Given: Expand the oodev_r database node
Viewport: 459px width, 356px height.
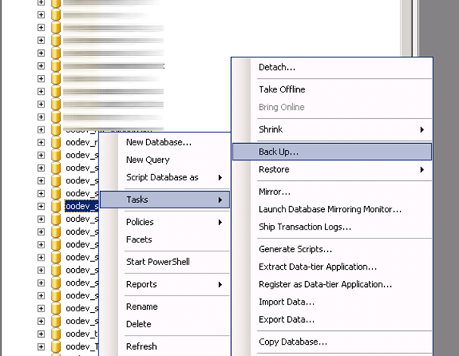Looking at the screenshot, I should point(41,142).
